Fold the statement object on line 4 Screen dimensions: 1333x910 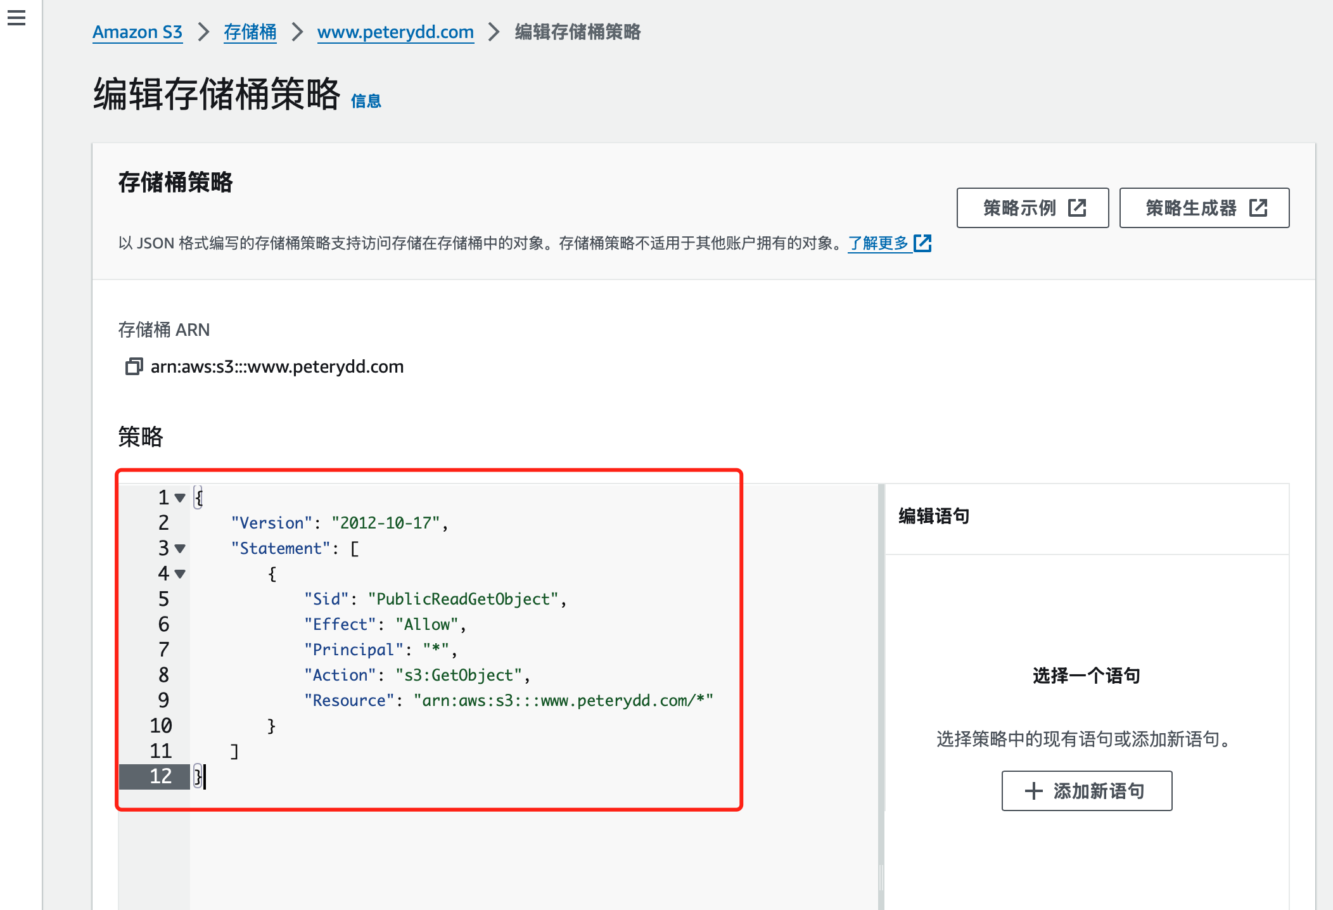pyautogui.click(x=180, y=574)
